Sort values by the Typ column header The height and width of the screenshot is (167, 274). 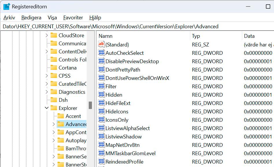point(216,36)
